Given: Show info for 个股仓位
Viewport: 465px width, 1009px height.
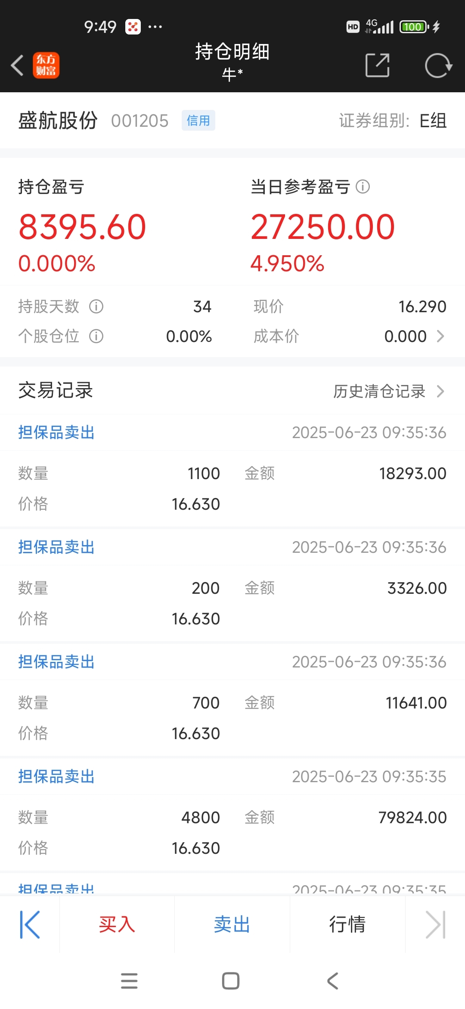Looking at the screenshot, I should 96,336.
